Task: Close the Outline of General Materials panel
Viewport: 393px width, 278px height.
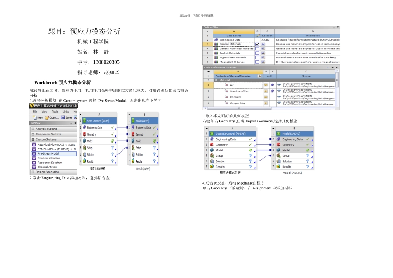Action: 337,67
